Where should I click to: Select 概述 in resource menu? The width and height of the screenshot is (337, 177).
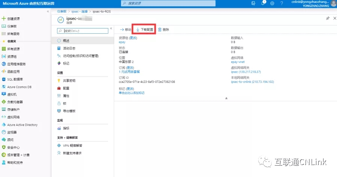(x=83, y=40)
